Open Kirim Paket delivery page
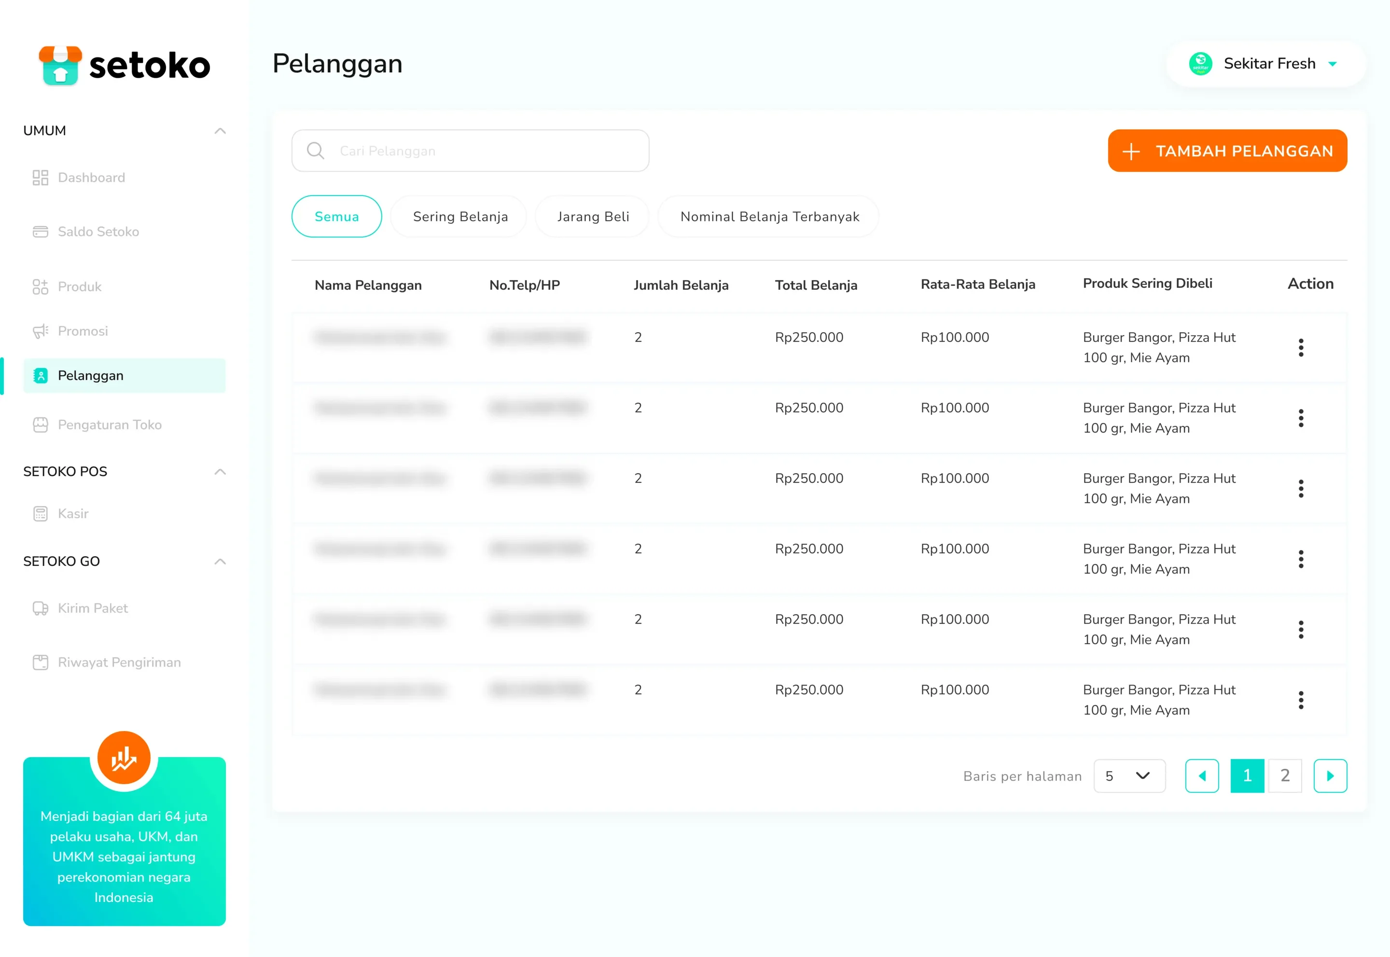This screenshot has height=957, width=1390. [80, 608]
